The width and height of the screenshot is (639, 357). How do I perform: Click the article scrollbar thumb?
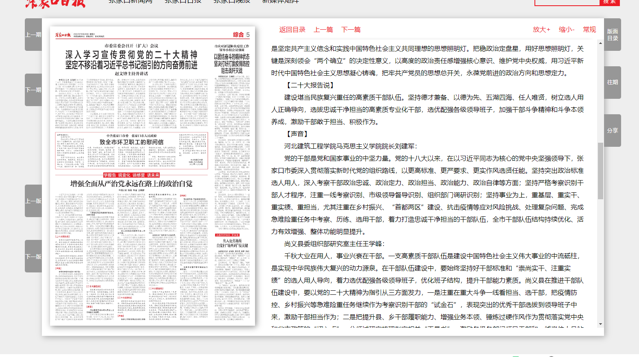tap(600, 171)
